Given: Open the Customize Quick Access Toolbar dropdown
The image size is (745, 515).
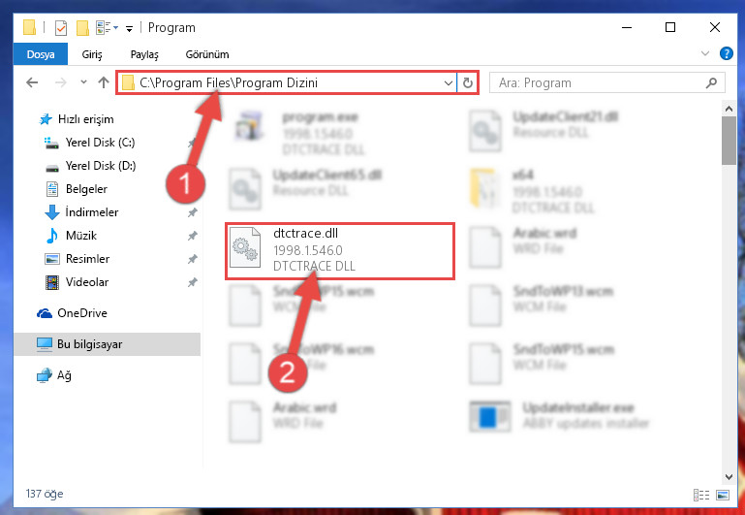Looking at the screenshot, I should [x=129, y=28].
